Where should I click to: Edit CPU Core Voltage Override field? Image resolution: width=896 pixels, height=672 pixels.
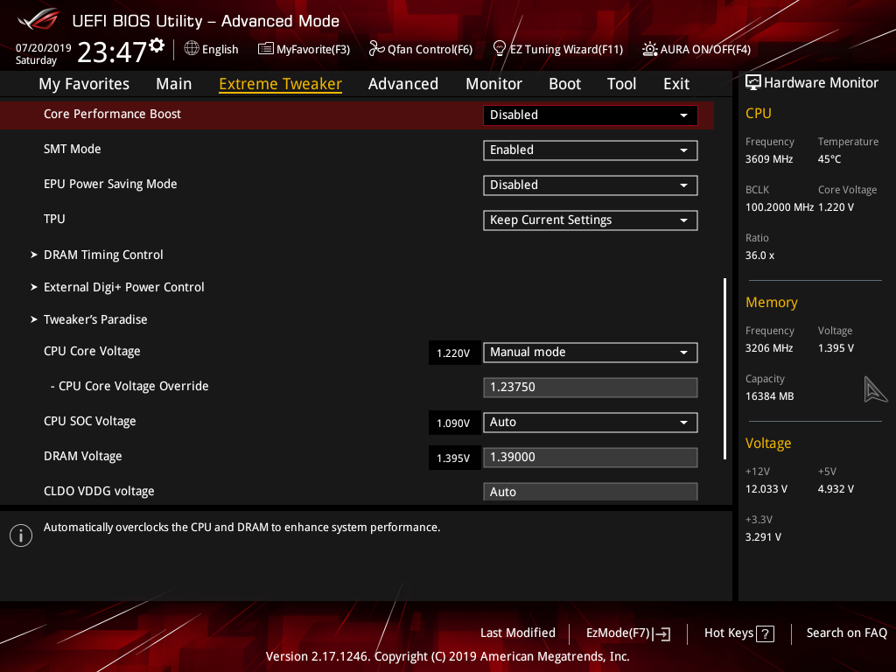591,388
